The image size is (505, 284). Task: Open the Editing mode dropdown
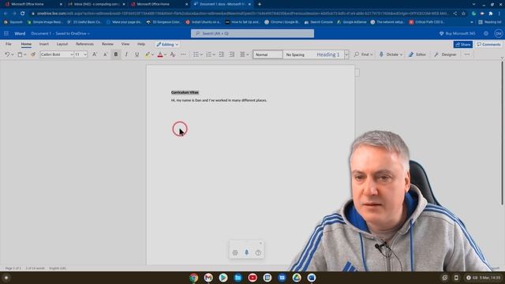click(x=167, y=44)
